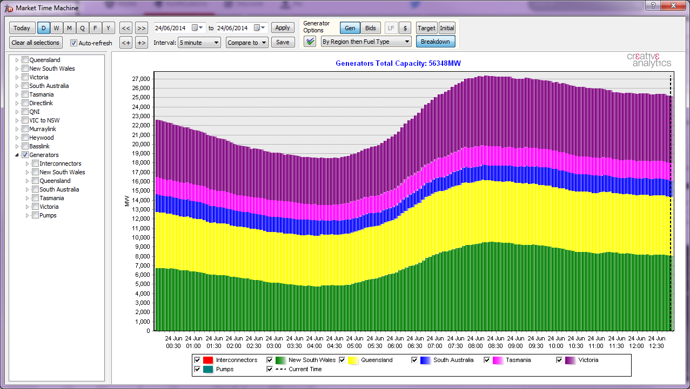
Task: Open the start date calendar picker icon
Action: tap(195, 28)
